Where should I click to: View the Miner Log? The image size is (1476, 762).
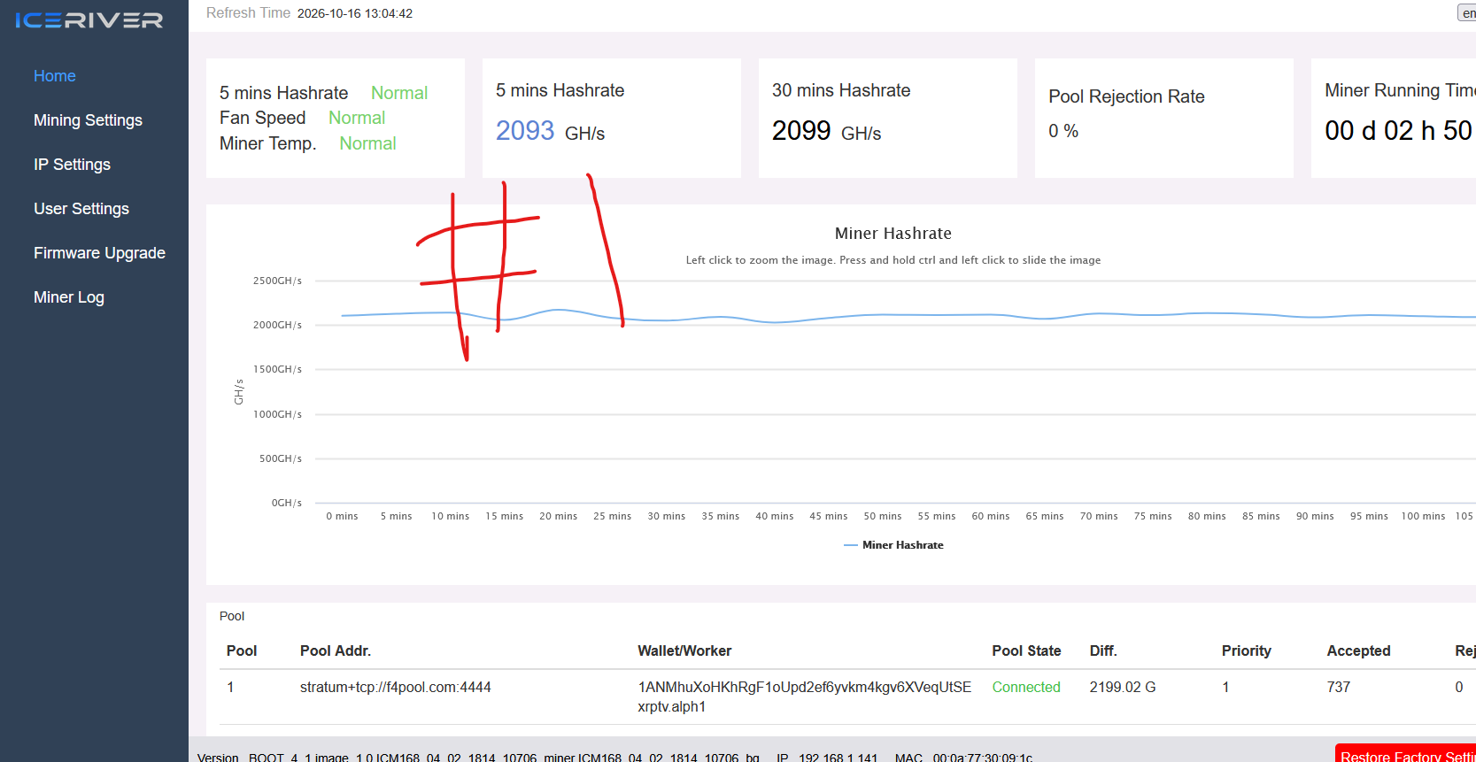coord(69,297)
